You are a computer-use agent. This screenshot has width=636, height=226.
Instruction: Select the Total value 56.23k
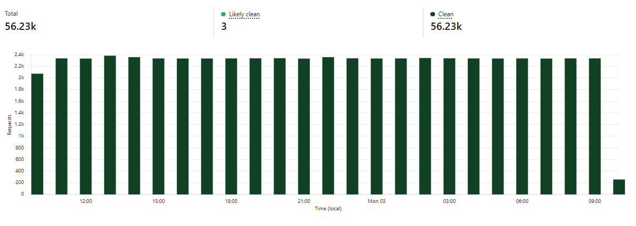[x=21, y=26]
